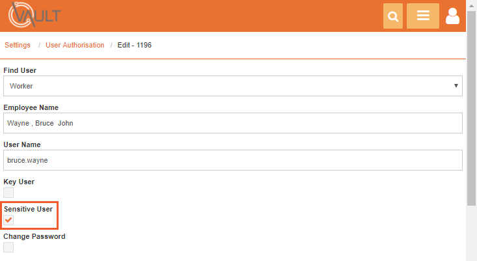This screenshot has width=477, height=261.
Task: Click the Key User label
Action: [19, 182]
